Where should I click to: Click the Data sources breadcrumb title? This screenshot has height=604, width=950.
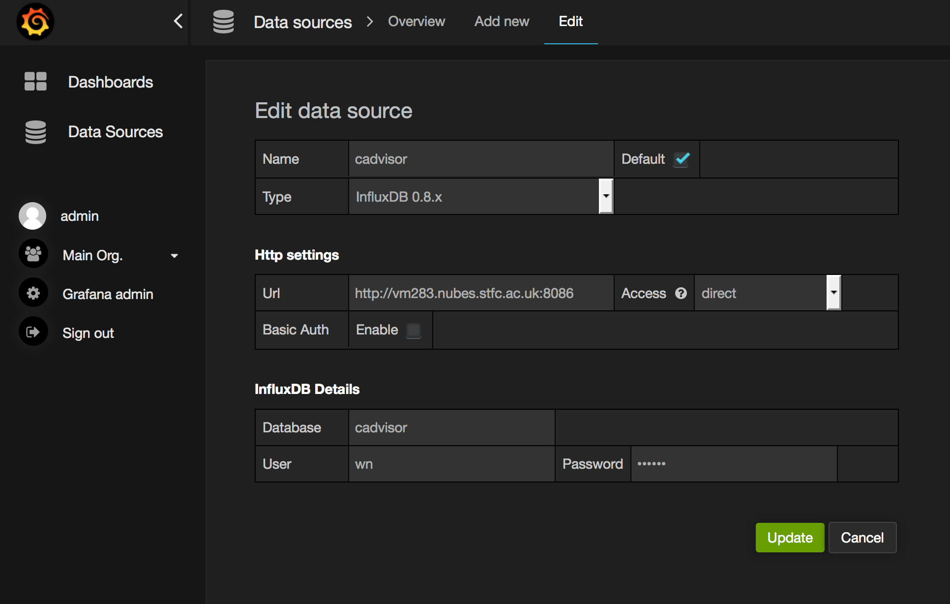[303, 22]
